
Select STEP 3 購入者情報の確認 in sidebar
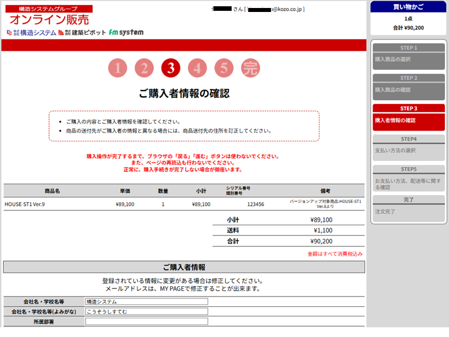[408, 117]
